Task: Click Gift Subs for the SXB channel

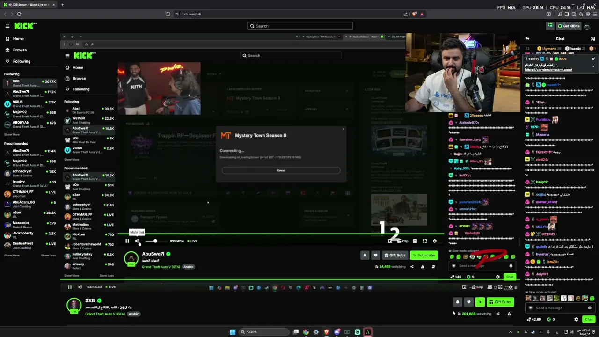Action: (500, 302)
